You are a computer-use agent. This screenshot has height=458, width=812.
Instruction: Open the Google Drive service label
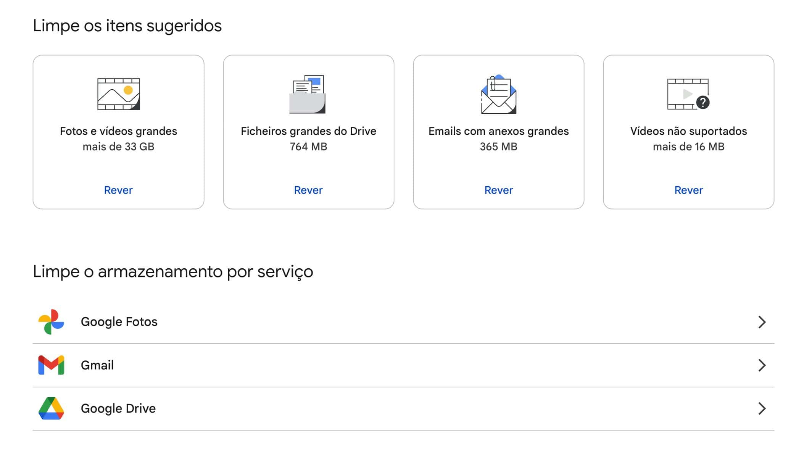click(x=118, y=408)
